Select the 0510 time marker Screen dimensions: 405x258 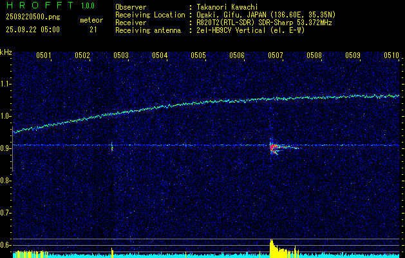[391, 55]
